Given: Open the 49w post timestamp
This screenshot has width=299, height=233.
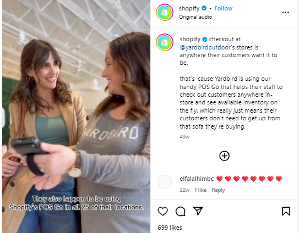Looking at the screenshot, I should tap(184, 137).
